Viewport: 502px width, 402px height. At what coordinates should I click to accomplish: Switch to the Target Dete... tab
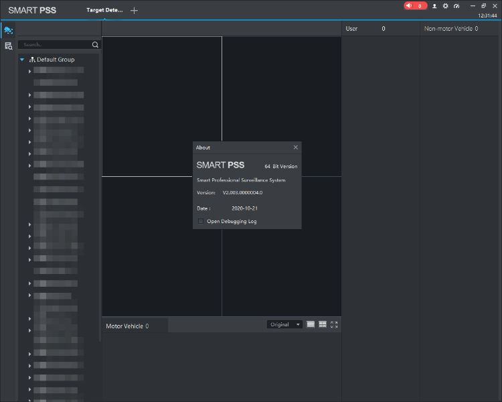pyautogui.click(x=104, y=10)
